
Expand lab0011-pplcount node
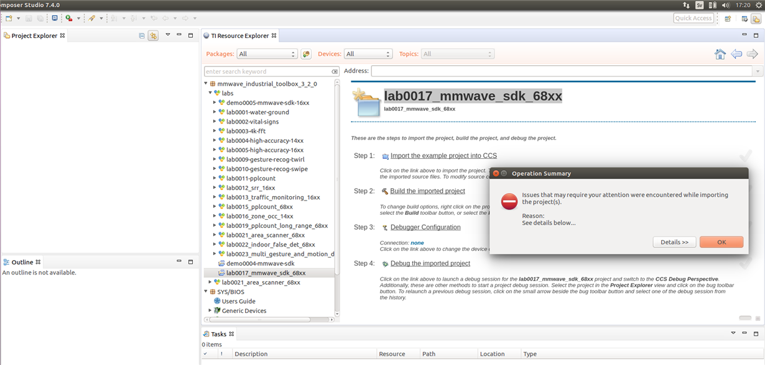point(215,178)
